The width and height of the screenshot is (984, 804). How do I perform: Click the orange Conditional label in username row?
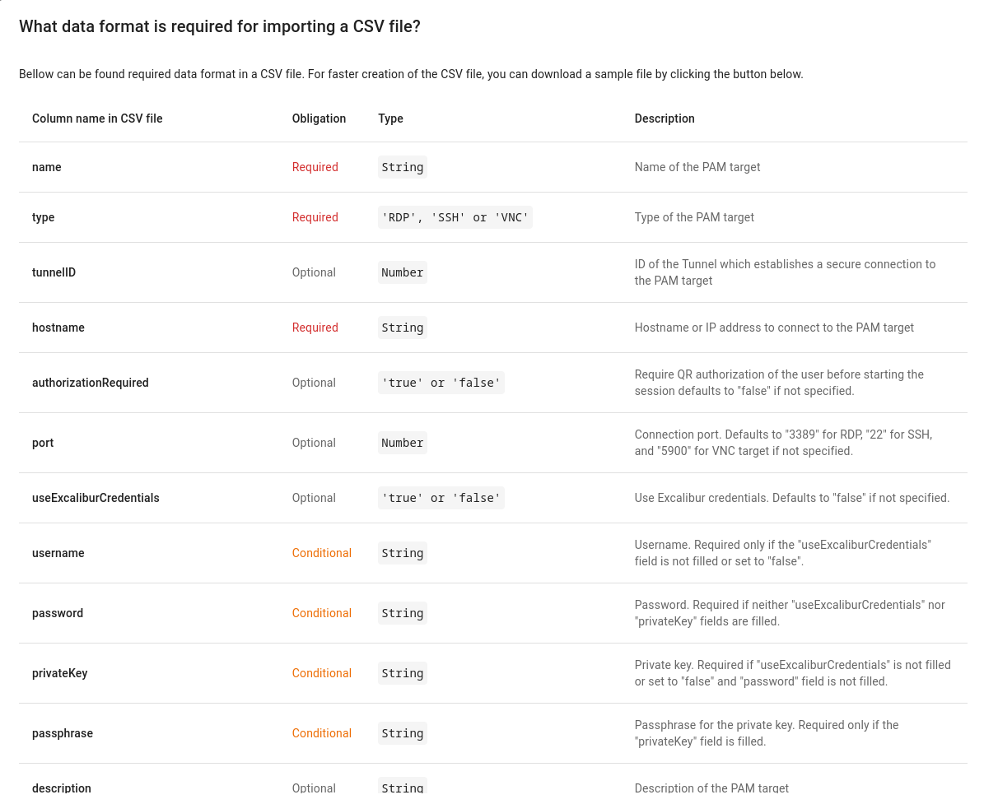(x=321, y=553)
